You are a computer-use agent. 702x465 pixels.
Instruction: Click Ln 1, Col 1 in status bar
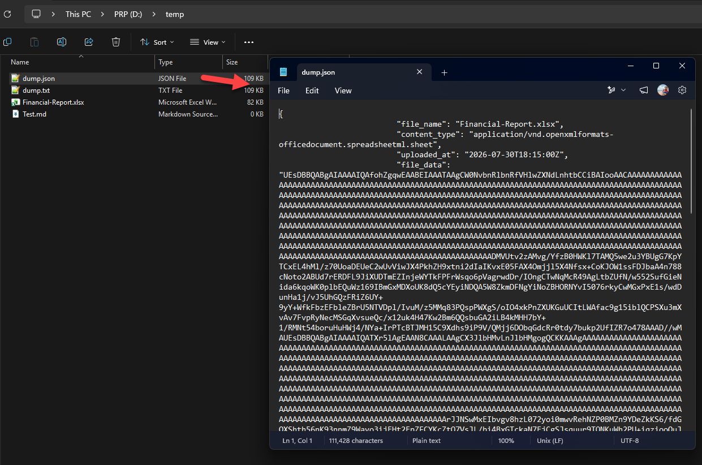(298, 441)
